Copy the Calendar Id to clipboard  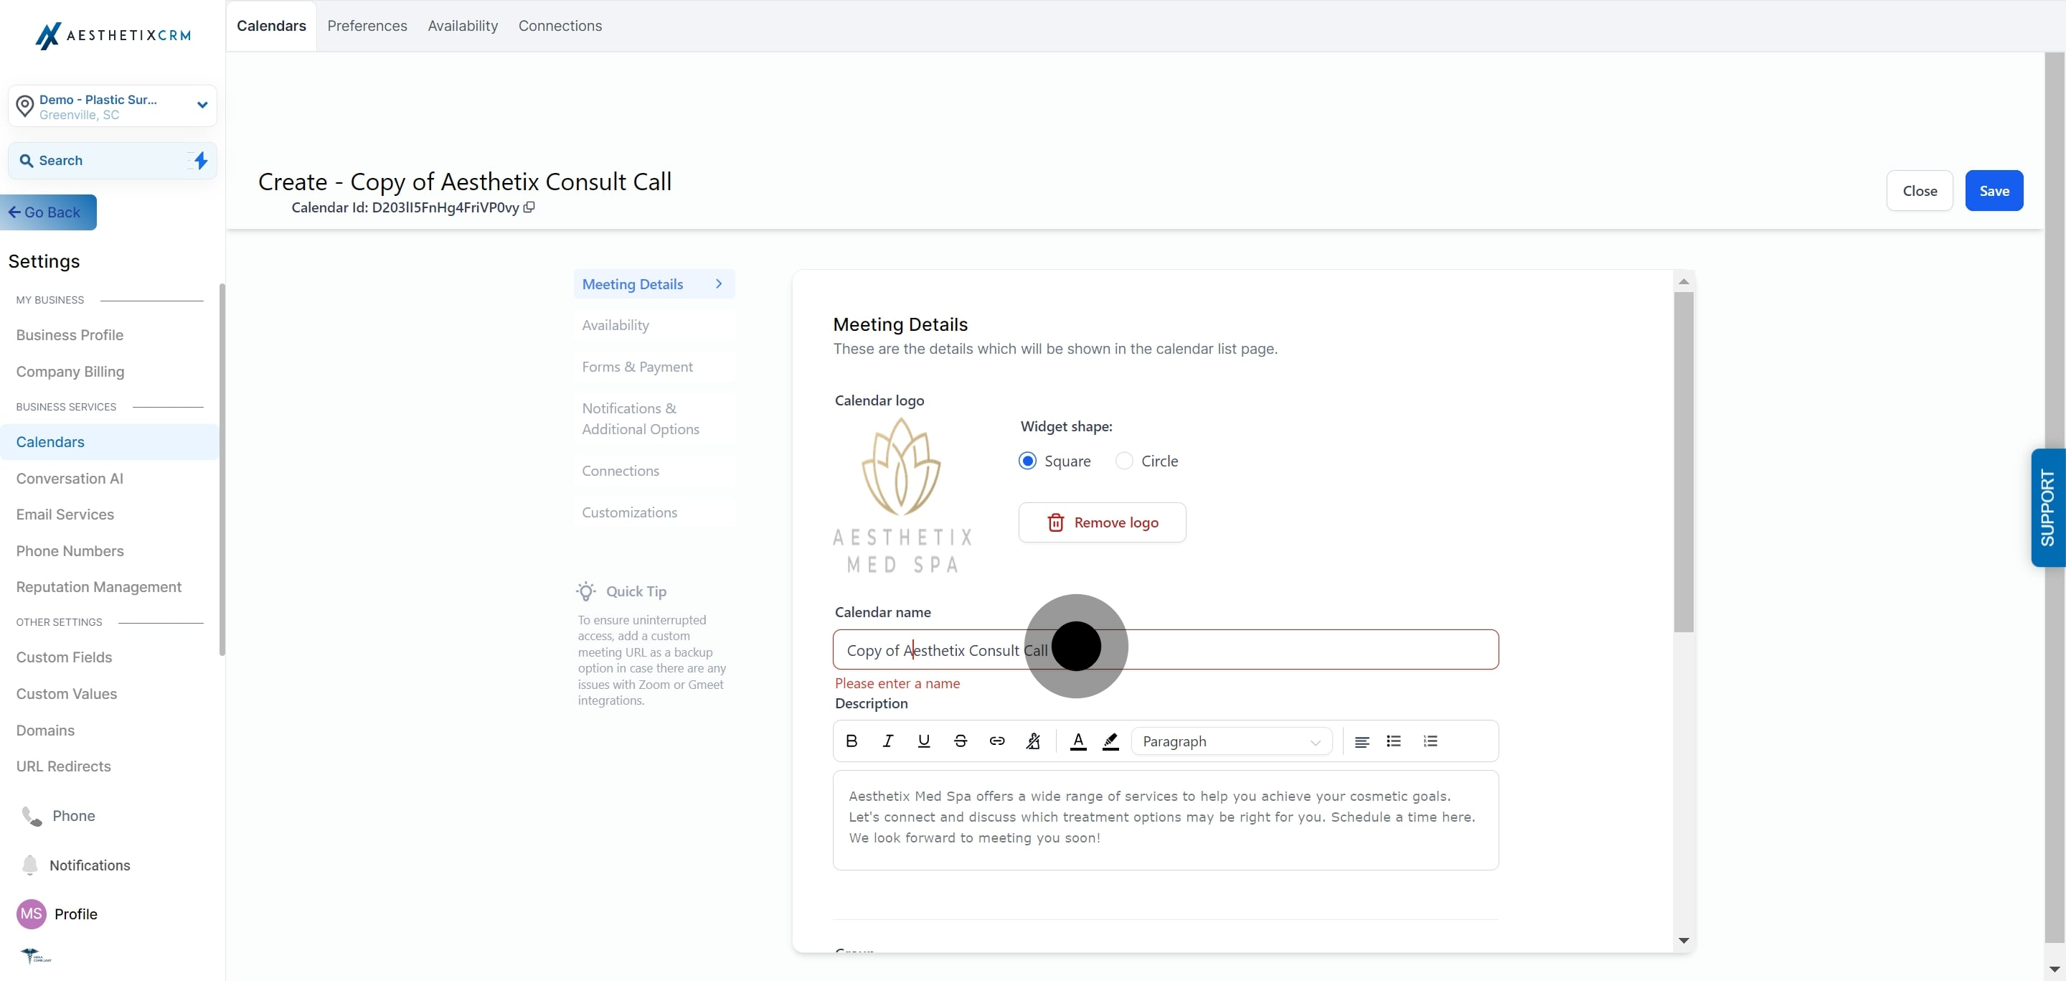coord(529,207)
